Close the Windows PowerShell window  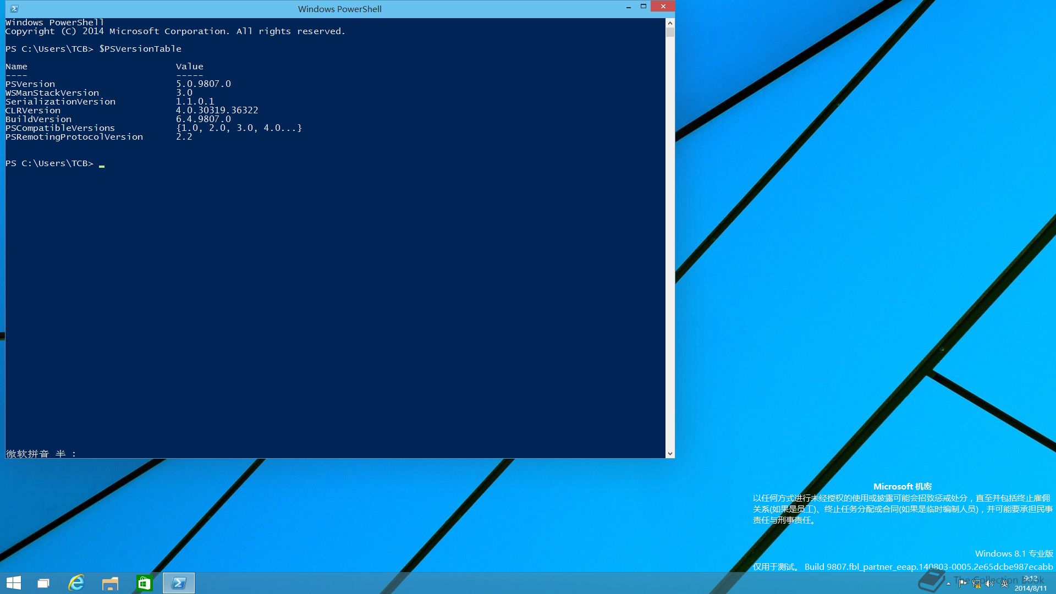pyautogui.click(x=663, y=7)
